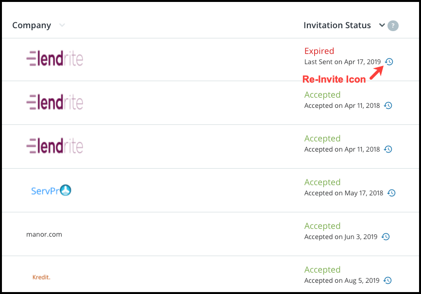Screen dimensions: 421x294
Task: Expand the Company column sort chevron
Action: 62,25
